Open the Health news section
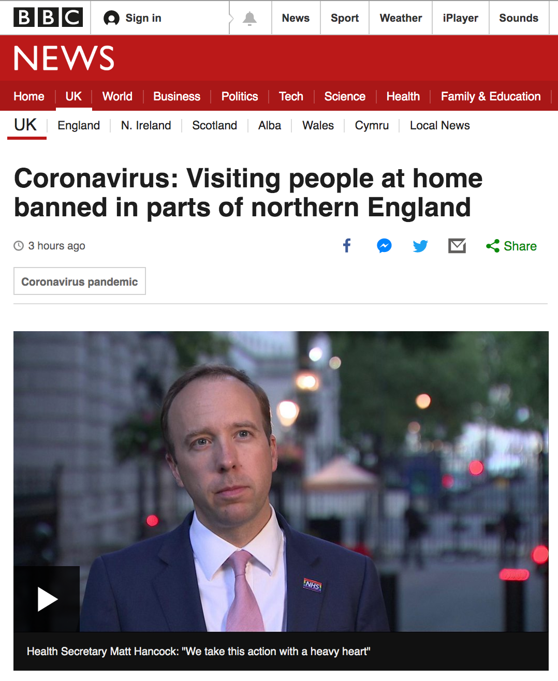 [x=403, y=96]
